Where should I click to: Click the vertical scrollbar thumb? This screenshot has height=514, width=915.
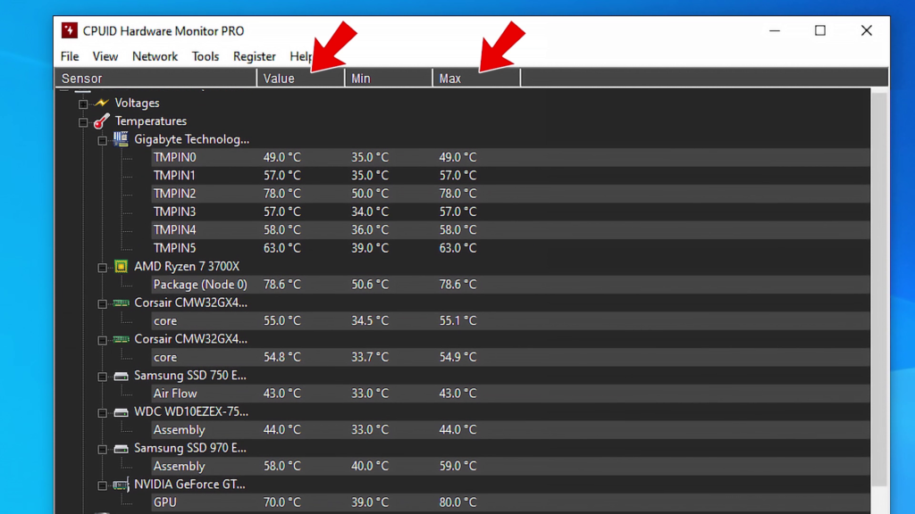[879, 289]
